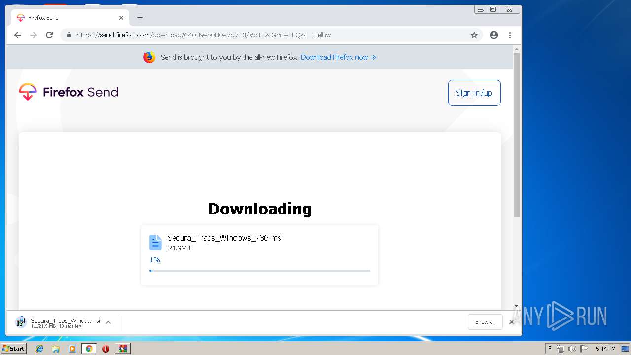Click the 21.9MB file size text
Screen dimensions: 631x355
pos(179,248)
